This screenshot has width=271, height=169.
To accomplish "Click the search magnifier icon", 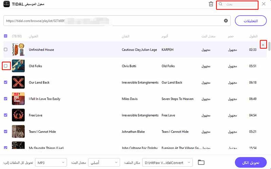I will tap(220, 4).
